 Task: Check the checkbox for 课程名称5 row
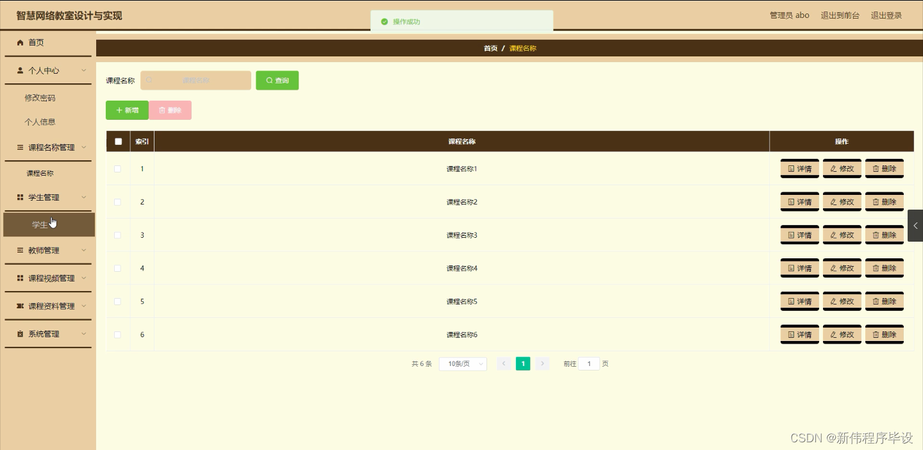pos(117,301)
